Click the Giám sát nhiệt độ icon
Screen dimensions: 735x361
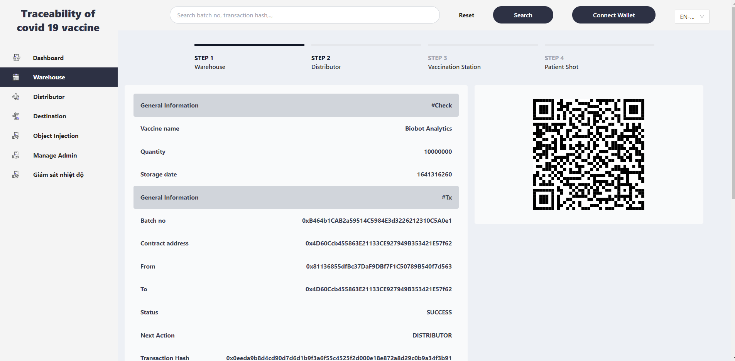tap(16, 175)
